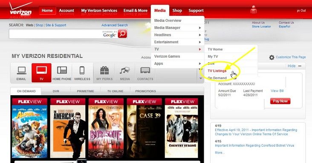Screen dimensions: 312x163
Task: Click the Customize This Page gear
Action: click(x=272, y=57)
